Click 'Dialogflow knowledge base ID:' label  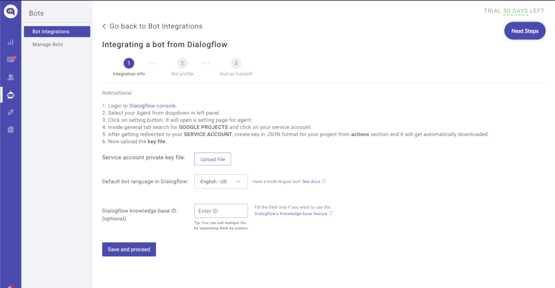click(140, 211)
